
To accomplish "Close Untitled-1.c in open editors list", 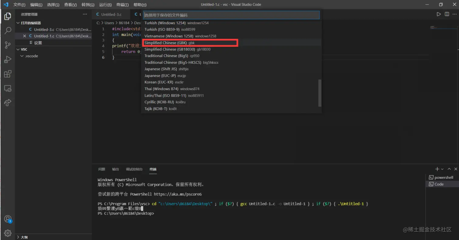I will pyautogui.click(x=25, y=36).
